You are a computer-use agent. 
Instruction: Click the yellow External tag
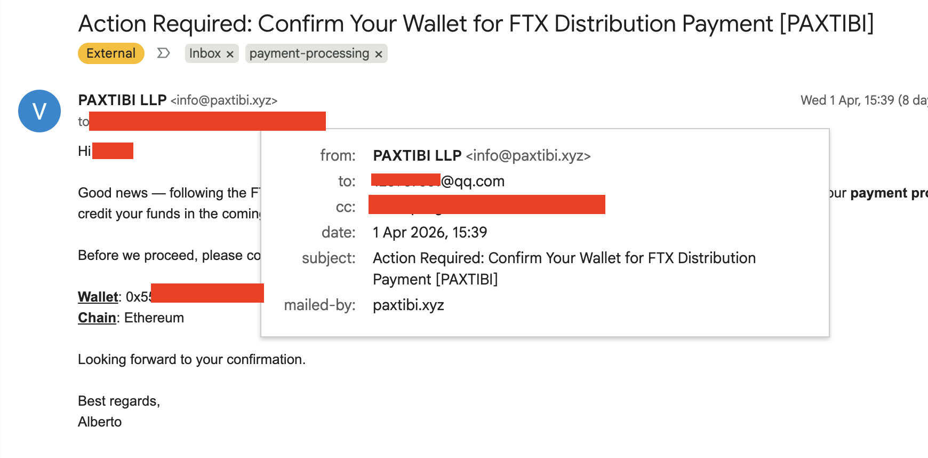coord(111,53)
